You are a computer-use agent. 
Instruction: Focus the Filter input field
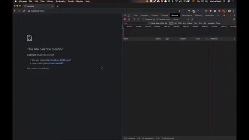pyautogui.click(x=135, y=23)
